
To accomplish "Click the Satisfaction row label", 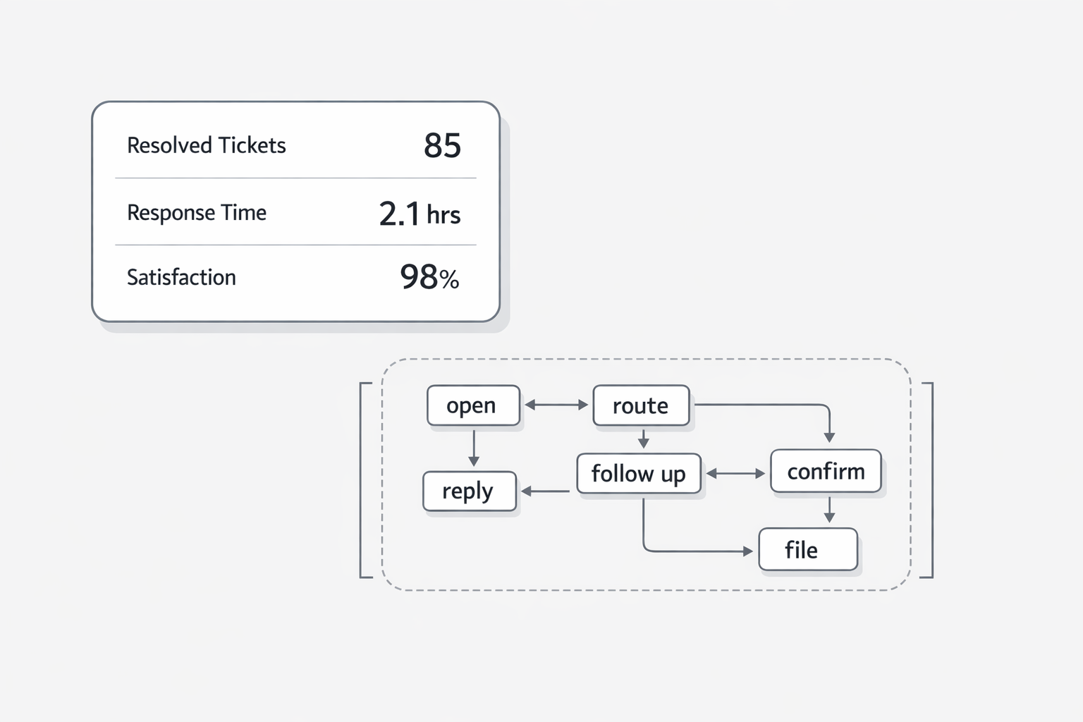I will click(x=181, y=277).
